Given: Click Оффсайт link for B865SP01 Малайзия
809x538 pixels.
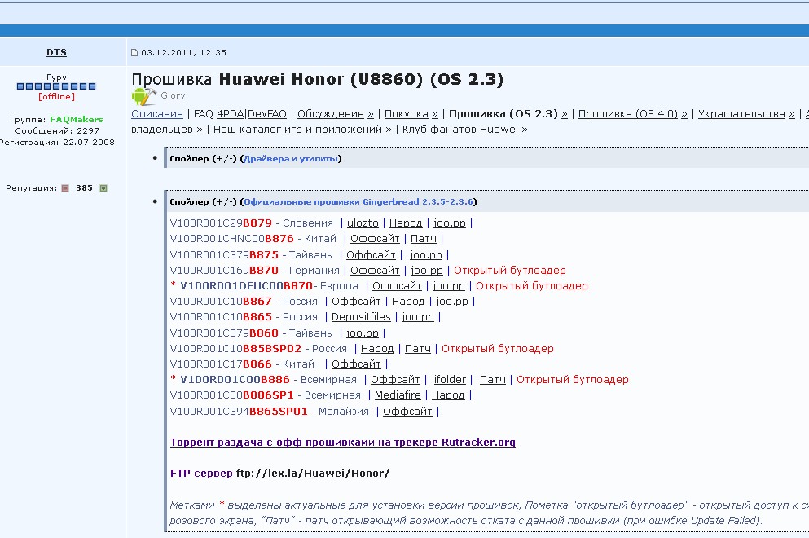Looking at the screenshot, I should coord(407,412).
